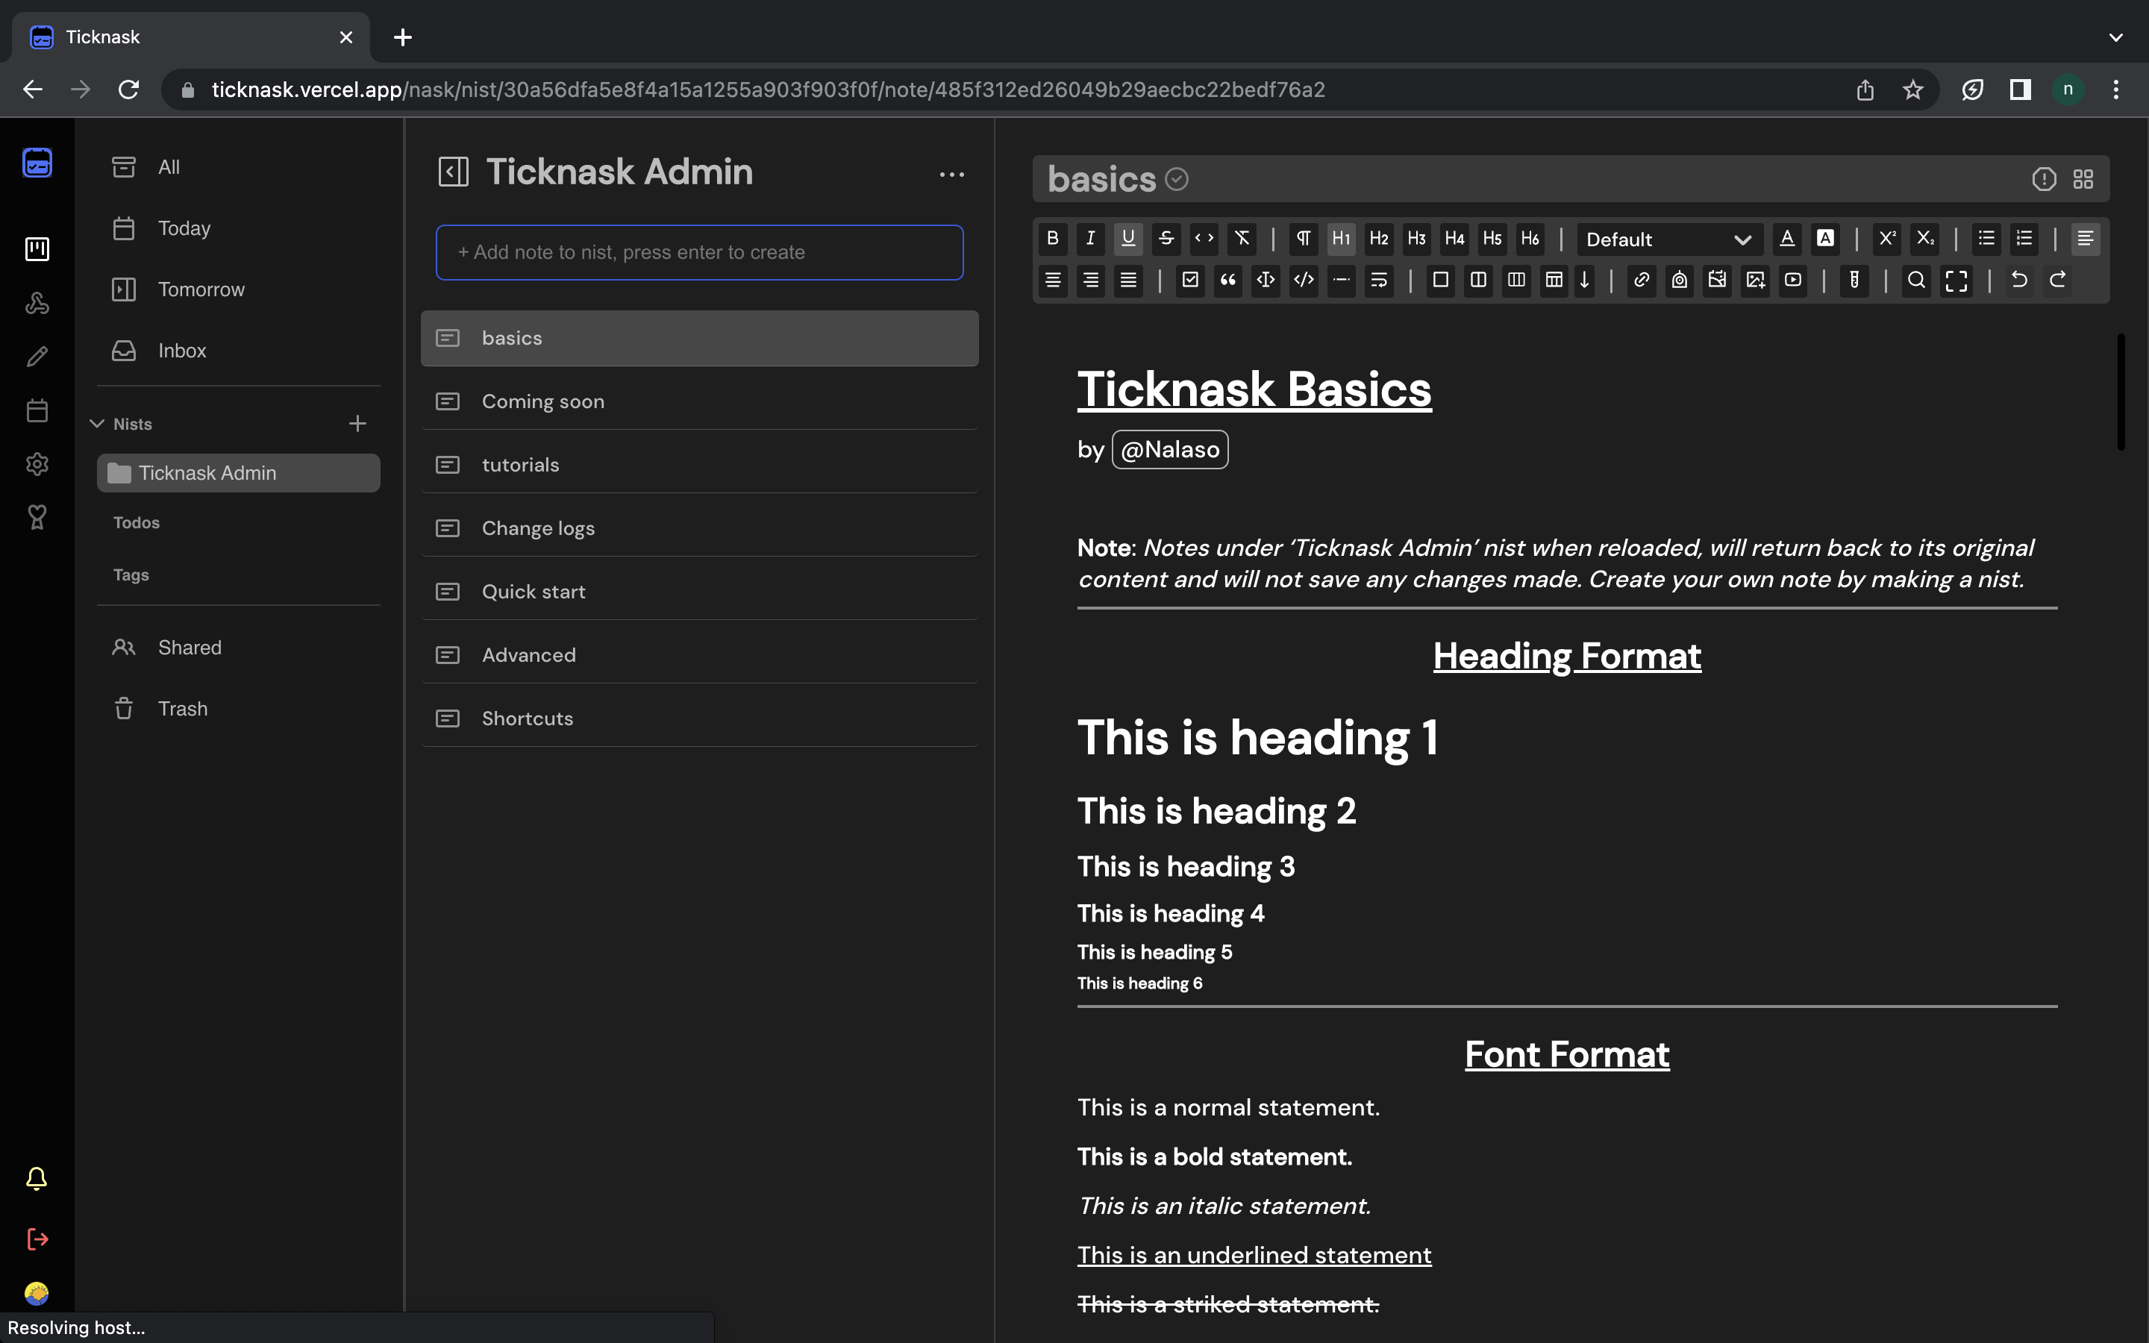
Task: Toggle italic formatting in the editor toolbar
Action: [1090, 239]
